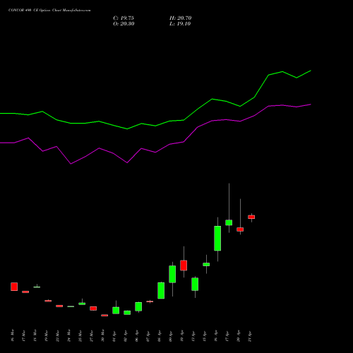Select the small green candle above 15 Apr
353x353 pixels.
[206, 265]
